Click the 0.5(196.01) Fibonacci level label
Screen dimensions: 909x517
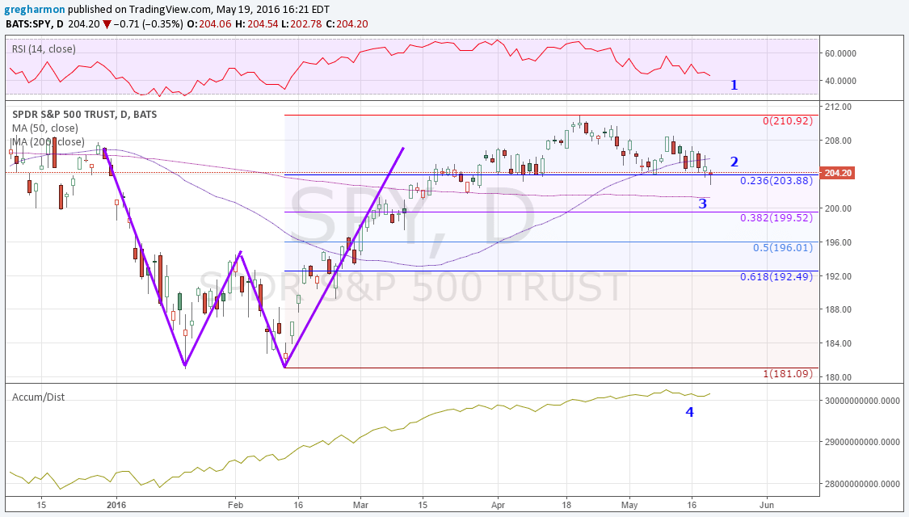783,247
